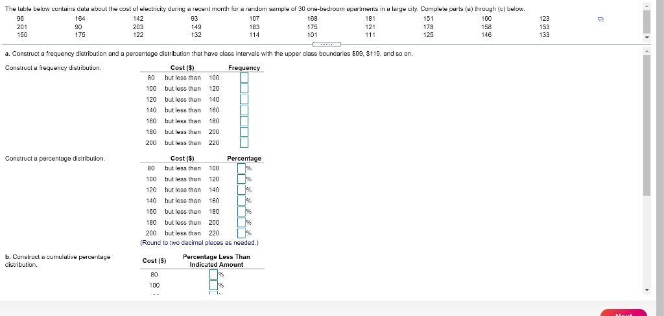Click data value 123 in table
The width and height of the screenshot is (664, 316).
[x=545, y=19]
